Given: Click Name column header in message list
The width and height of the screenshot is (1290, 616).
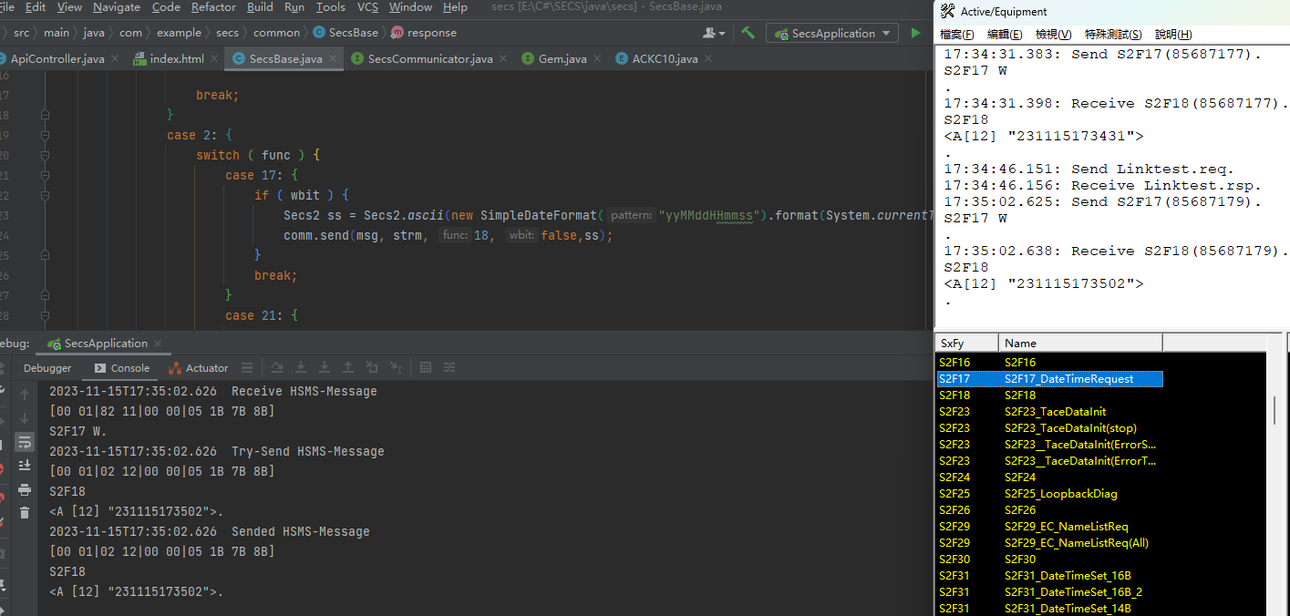Looking at the screenshot, I should [x=1081, y=343].
